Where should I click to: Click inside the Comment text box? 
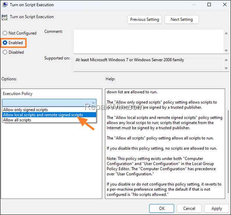pos(149,42)
